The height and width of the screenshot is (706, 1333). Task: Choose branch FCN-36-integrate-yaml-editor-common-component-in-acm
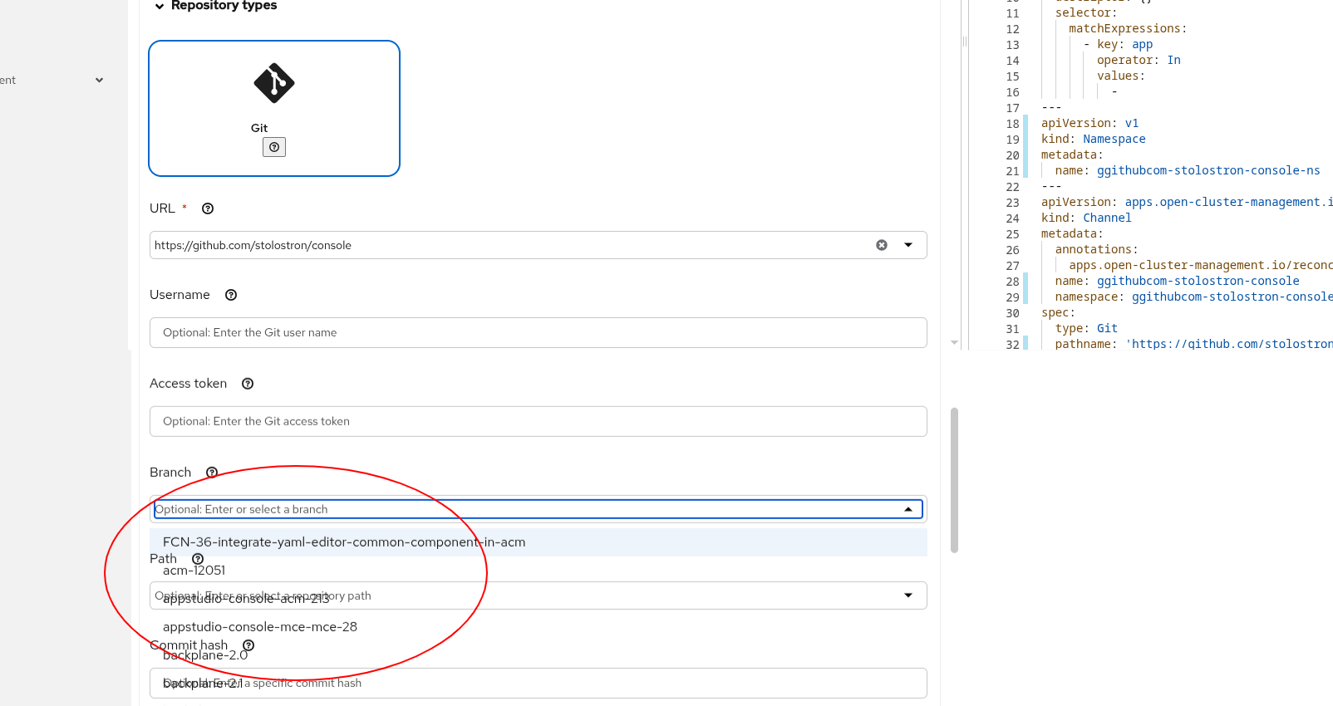[539, 542]
